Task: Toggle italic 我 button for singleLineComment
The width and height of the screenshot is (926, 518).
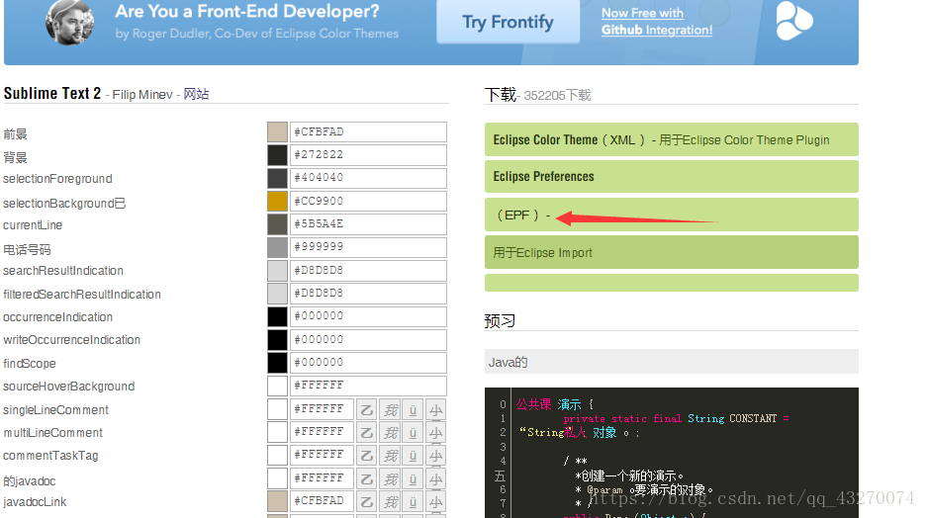Action: pyautogui.click(x=390, y=409)
